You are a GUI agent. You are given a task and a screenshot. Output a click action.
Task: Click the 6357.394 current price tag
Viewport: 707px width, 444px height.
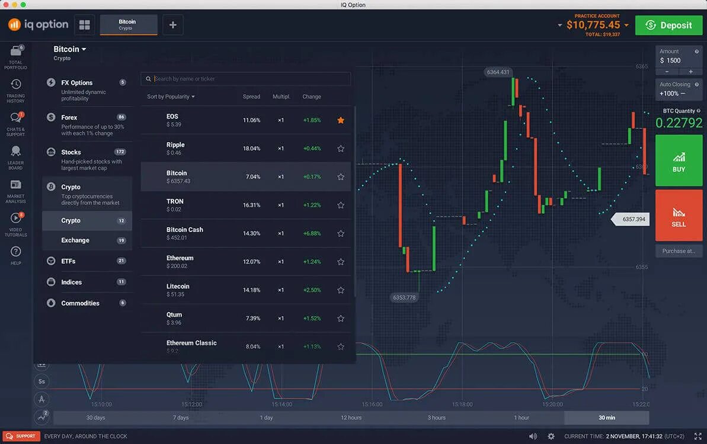pyautogui.click(x=631, y=219)
